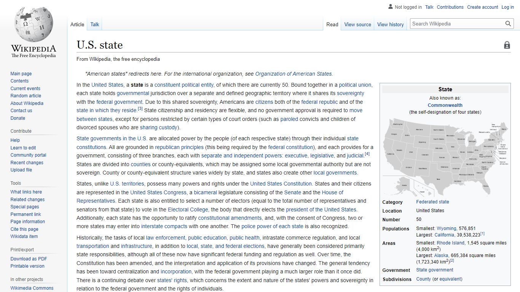Viewport: 520px width, 292px height.
Task: Open Contents in the sidebar
Action: pyautogui.click(x=19, y=81)
